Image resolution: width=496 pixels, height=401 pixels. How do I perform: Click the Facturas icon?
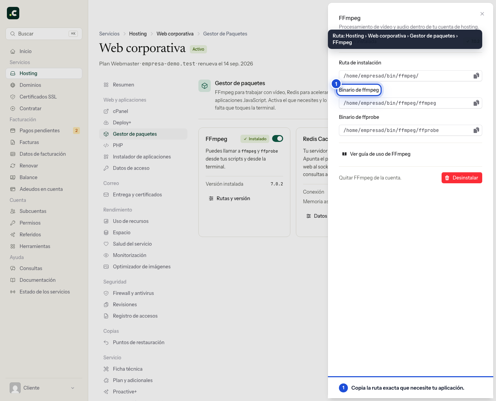13,142
